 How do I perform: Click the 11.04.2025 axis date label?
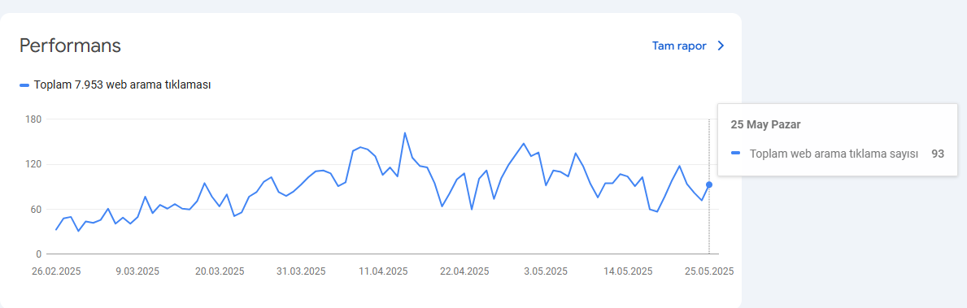pos(383,271)
